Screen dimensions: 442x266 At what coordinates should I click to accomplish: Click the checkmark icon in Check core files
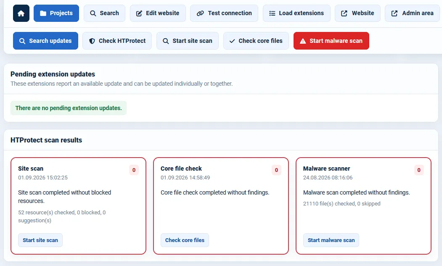coord(232,41)
